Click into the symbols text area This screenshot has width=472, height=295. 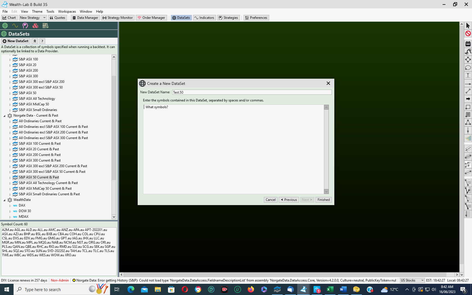point(234,149)
